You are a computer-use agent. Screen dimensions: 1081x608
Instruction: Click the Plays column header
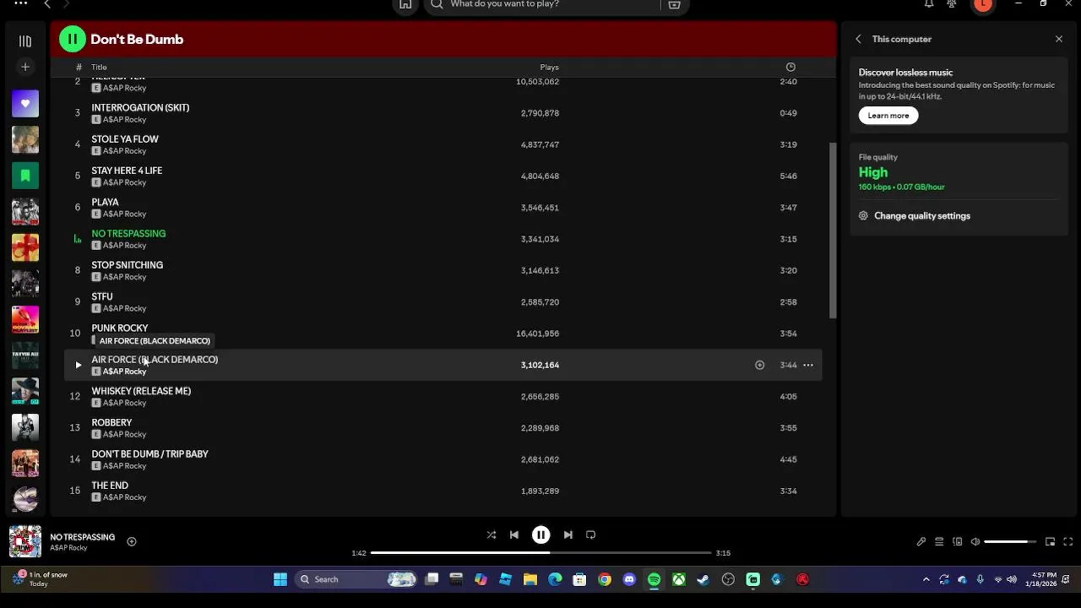point(549,68)
